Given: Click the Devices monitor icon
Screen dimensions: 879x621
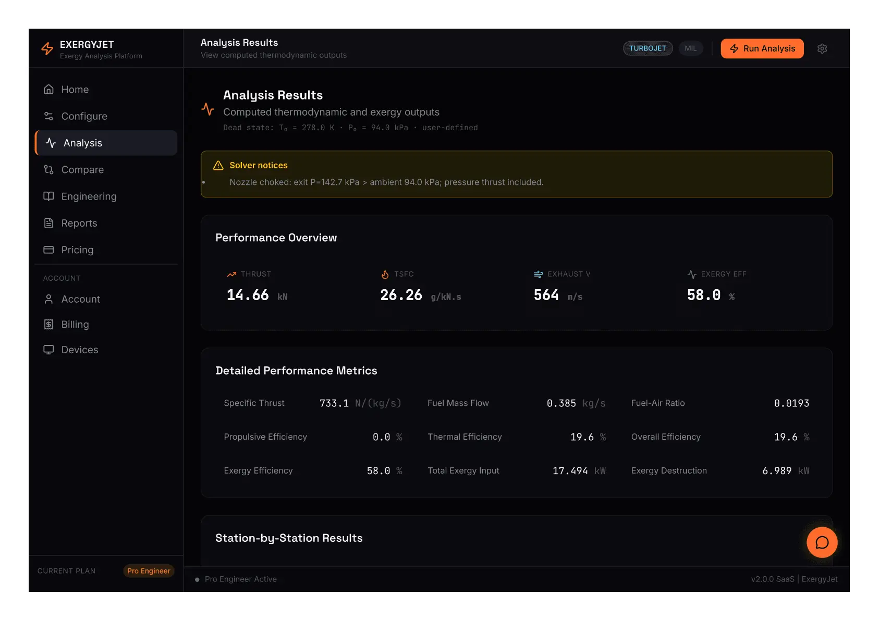Looking at the screenshot, I should point(48,350).
